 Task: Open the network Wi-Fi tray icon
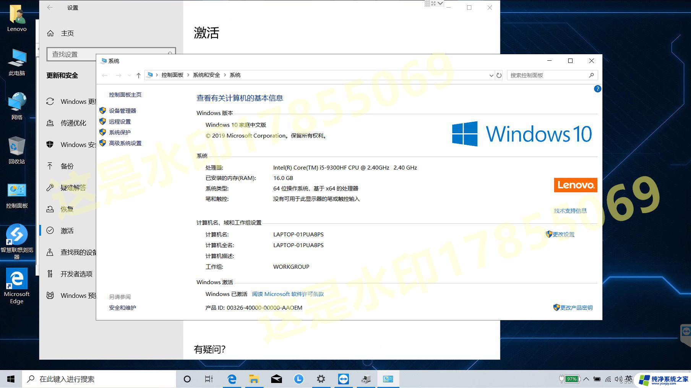[608, 379]
